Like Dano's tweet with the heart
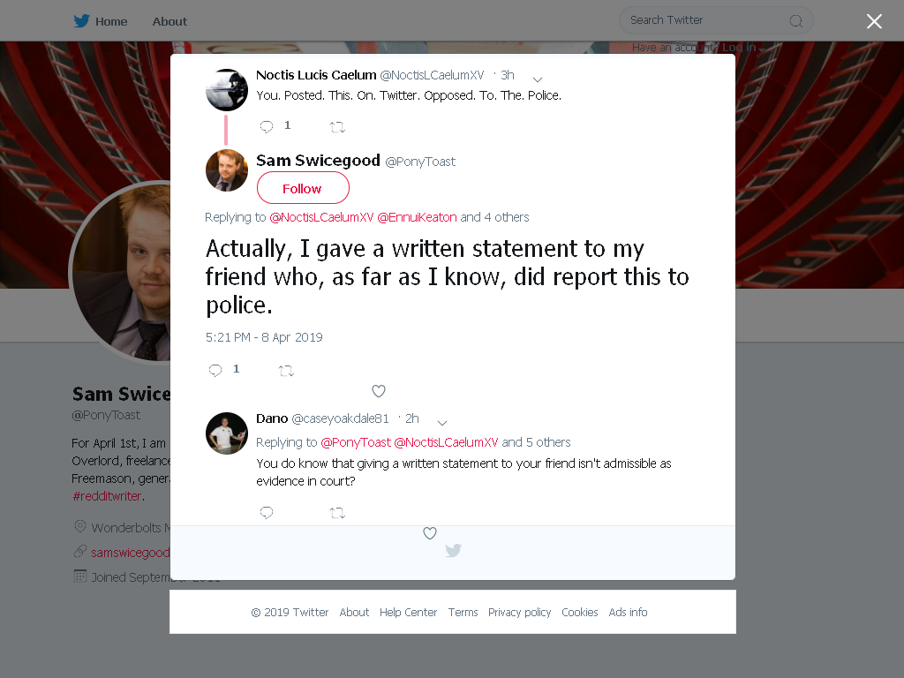The image size is (904, 678). point(430,532)
